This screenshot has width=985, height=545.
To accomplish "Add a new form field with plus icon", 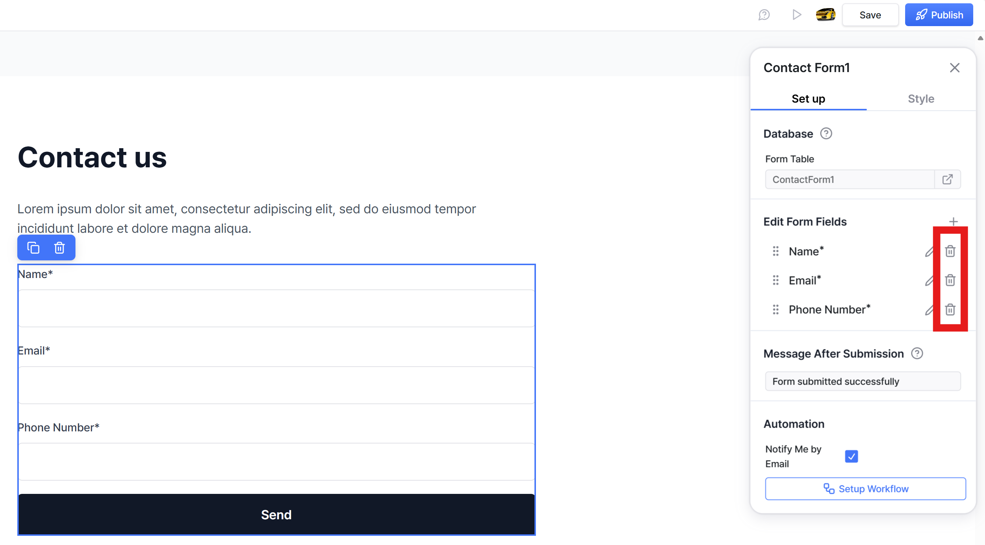I will click(x=953, y=221).
